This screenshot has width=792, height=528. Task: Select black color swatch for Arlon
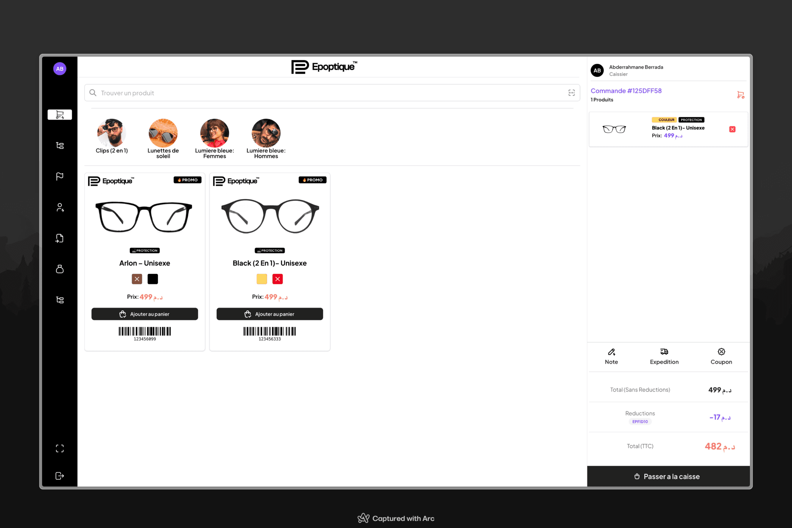[x=153, y=279]
